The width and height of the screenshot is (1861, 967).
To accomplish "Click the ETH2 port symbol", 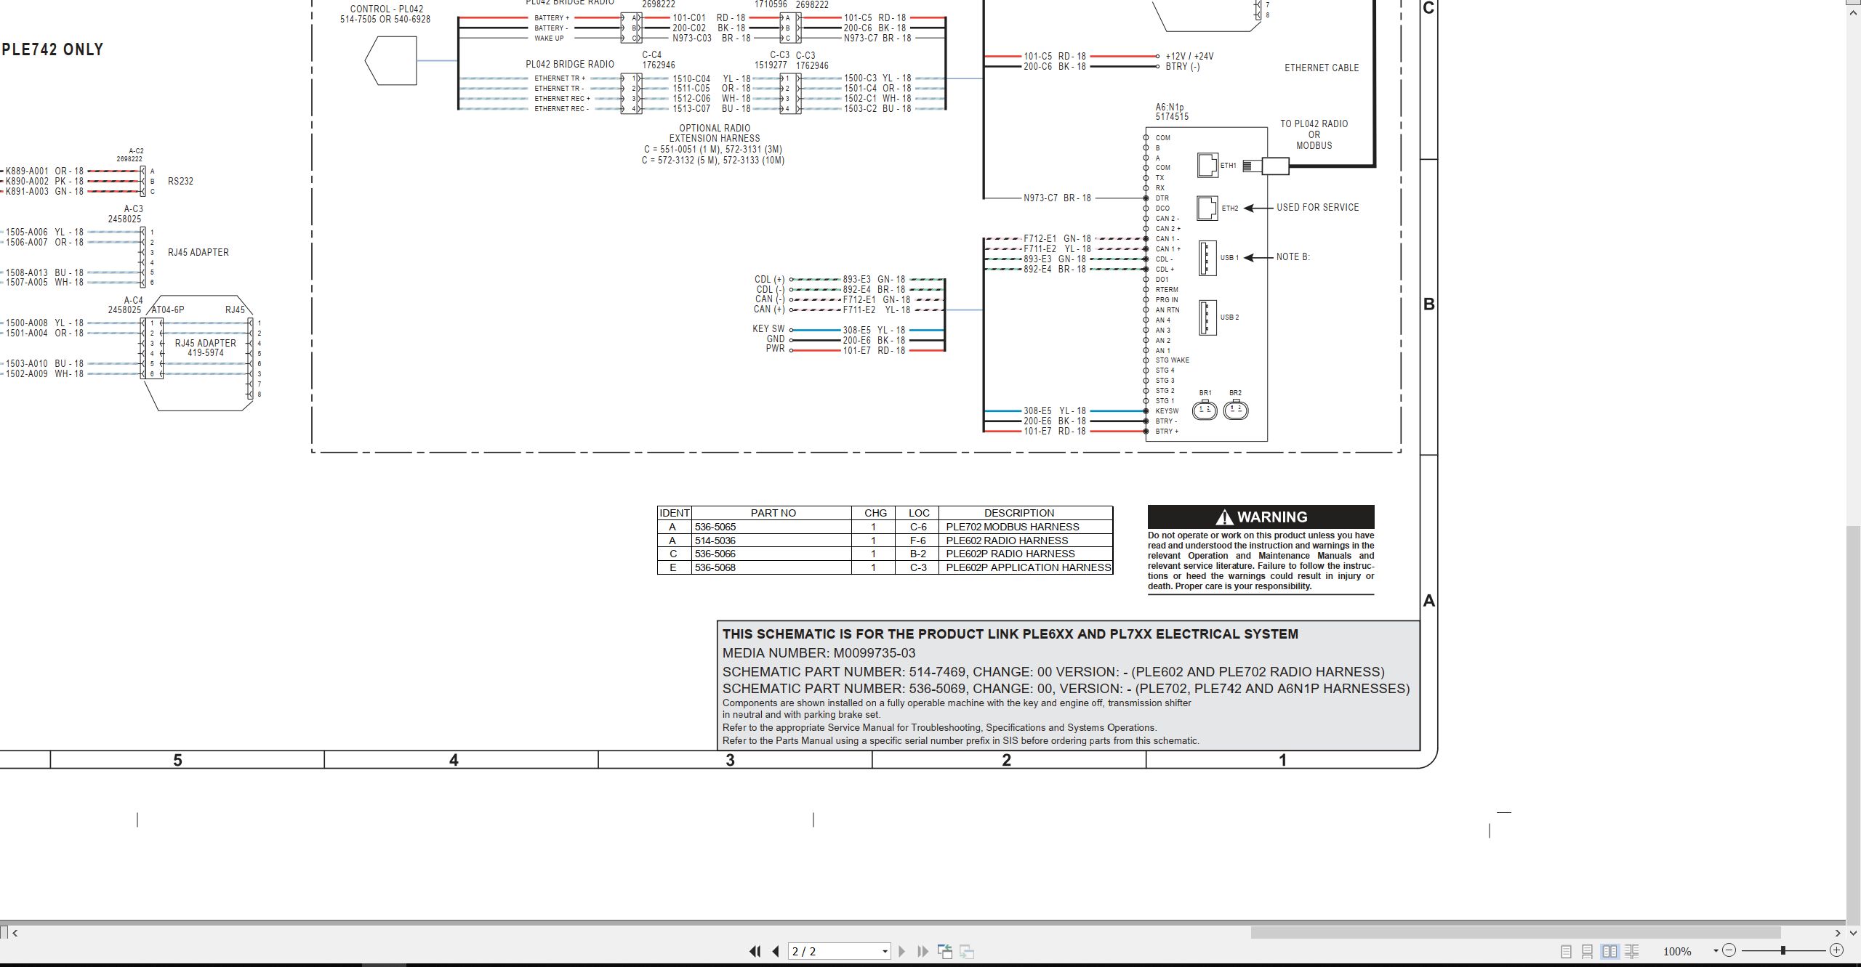I will [1207, 208].
